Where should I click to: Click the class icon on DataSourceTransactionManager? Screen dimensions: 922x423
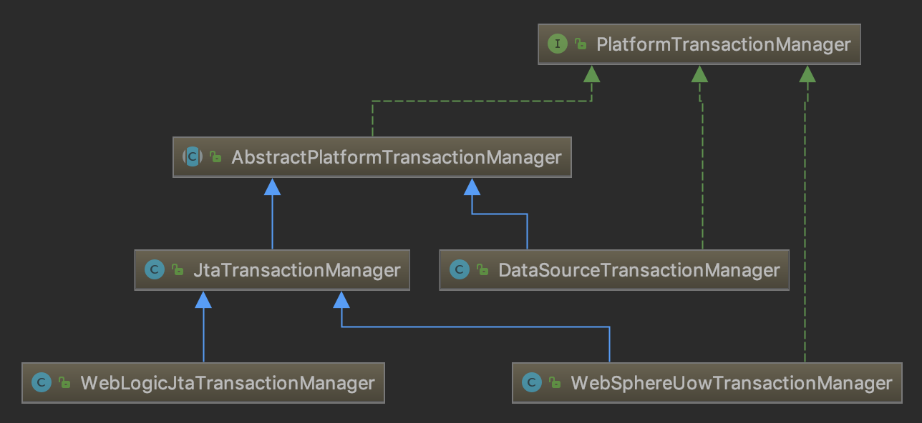tap(459, 270)
